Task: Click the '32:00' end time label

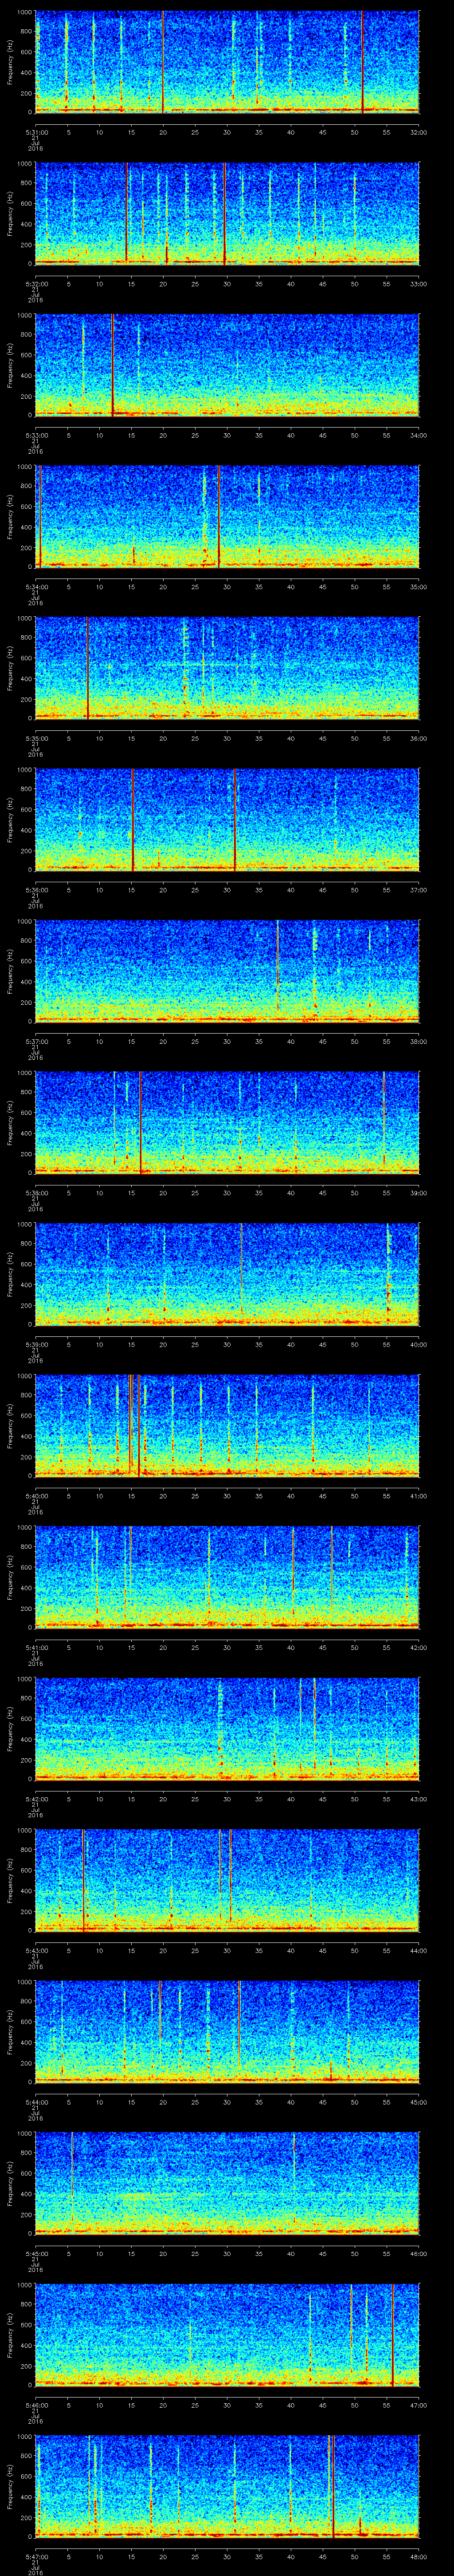Action: coord(418,132)
